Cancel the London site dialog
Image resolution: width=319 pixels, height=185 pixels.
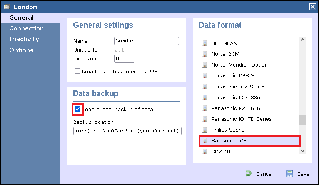coord(259,174)
